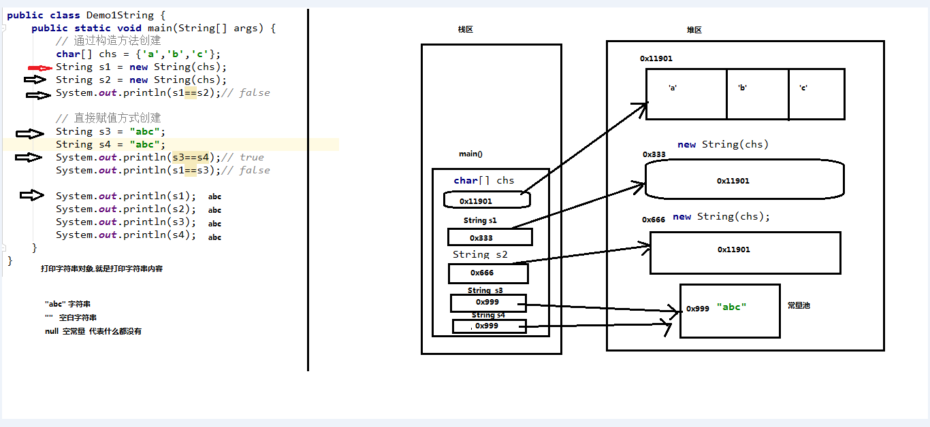Select the 'a' cell in heap char array
The height and width of the screenshot is (427, 930).
[x=686, y=94]
